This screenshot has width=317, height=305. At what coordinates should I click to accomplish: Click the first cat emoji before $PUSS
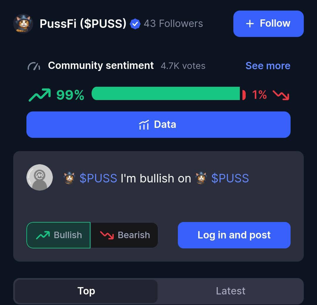69,178
